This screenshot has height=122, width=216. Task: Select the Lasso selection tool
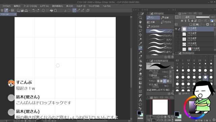pyautogui.click(x=140, y=30)
